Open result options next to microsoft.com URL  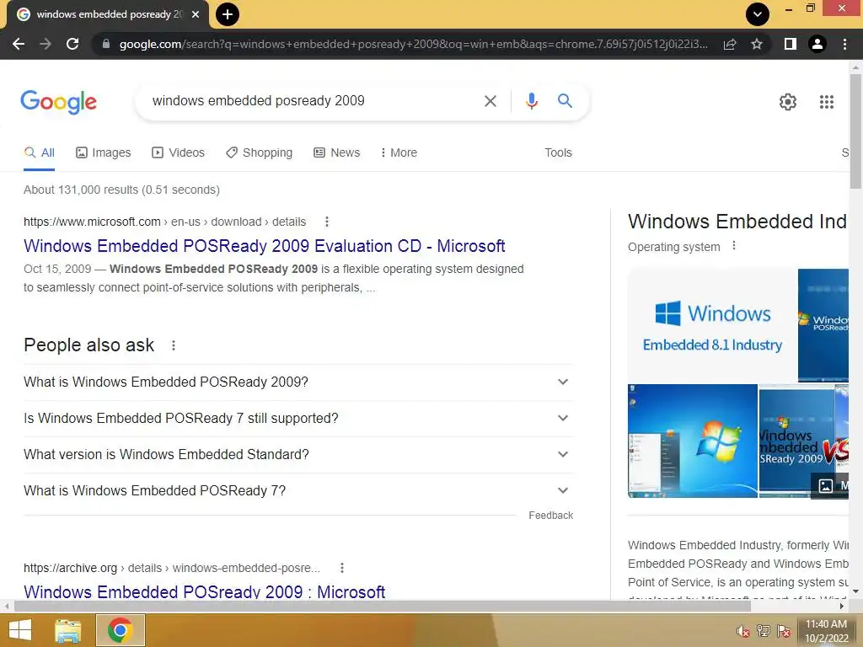click(x=327, y=222)
